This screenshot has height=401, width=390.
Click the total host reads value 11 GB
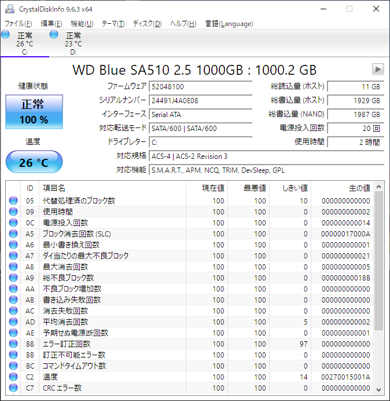click(356, 86)
